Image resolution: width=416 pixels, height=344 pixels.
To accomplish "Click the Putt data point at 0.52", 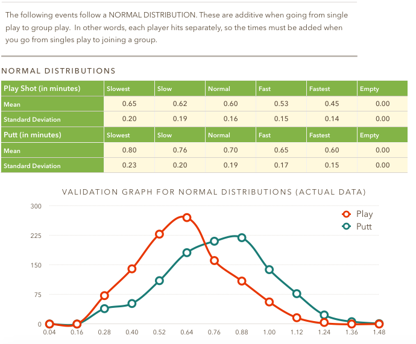I will pos(159,280).
